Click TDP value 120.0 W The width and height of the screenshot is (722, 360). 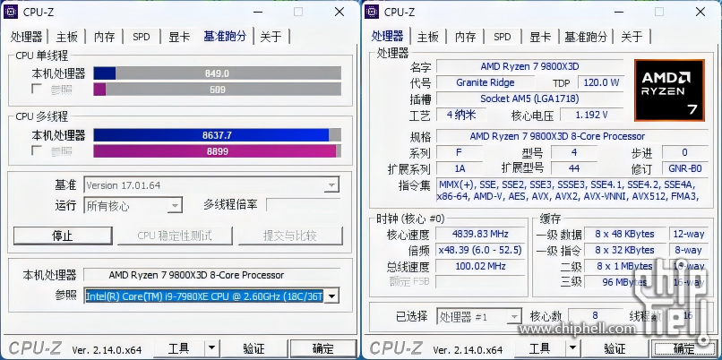[x=601, y=83]
